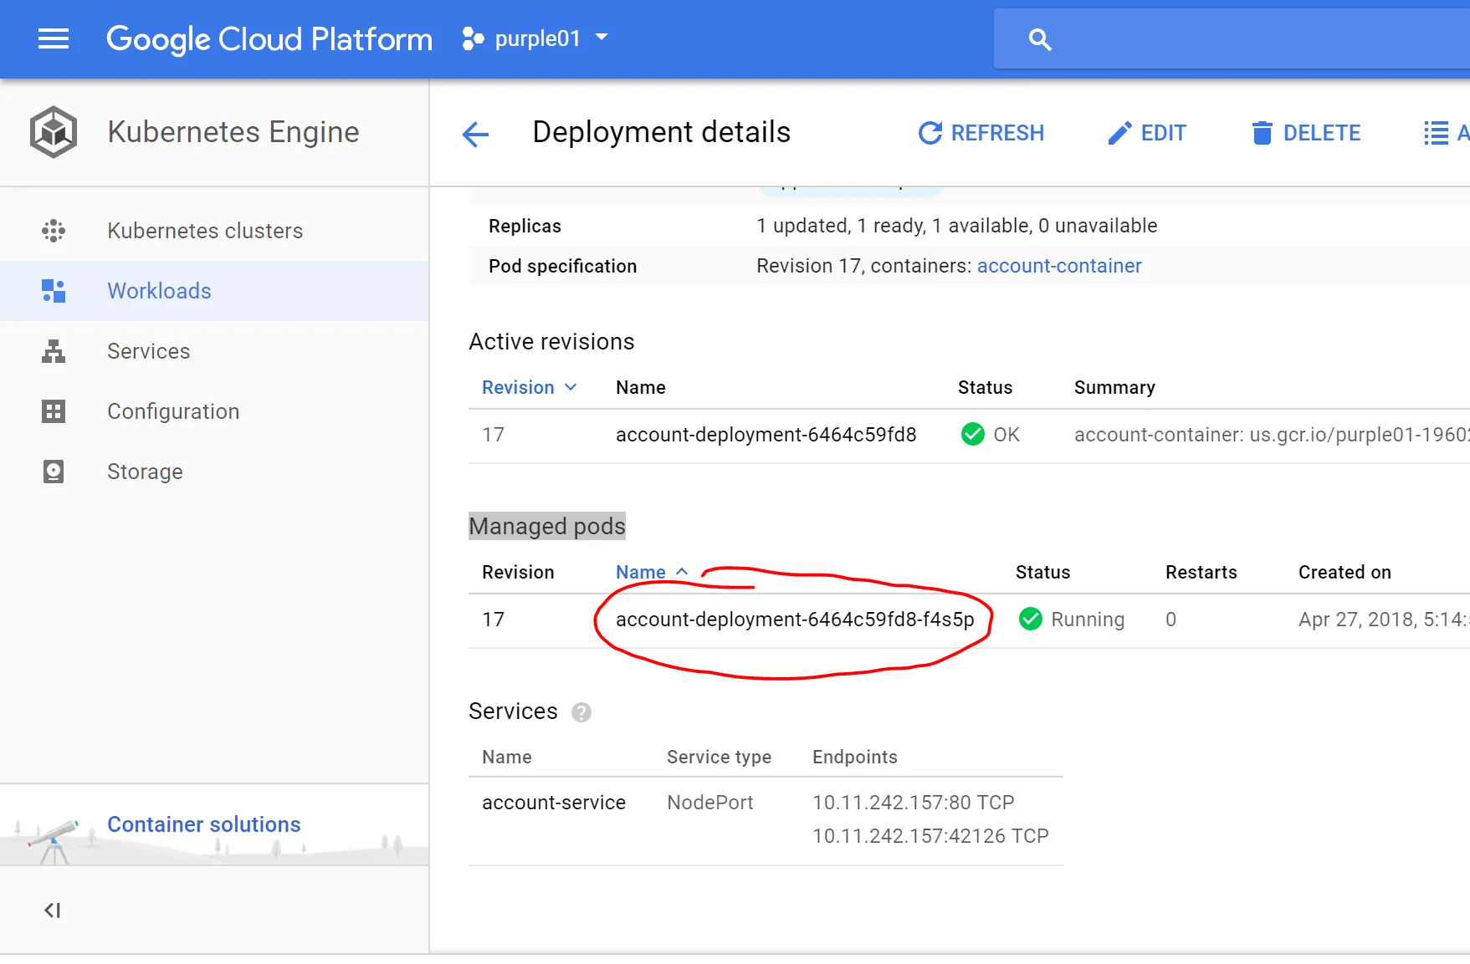
Task: Click the Services help question mark icon
Action: point(581,712)
